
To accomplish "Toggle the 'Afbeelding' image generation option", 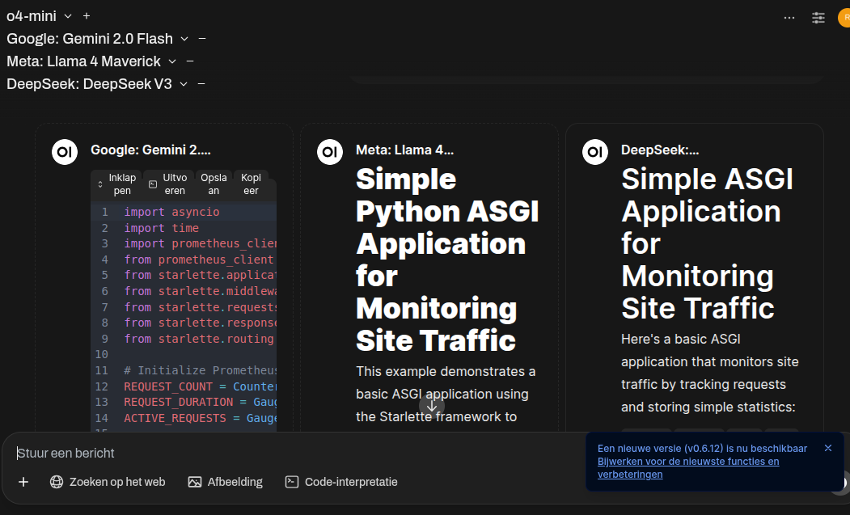I will [225, 482].
